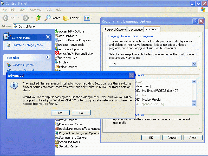Screen dimensions: 208x156
Task: Open the Switch to Category View link
Action: (28, 45)
